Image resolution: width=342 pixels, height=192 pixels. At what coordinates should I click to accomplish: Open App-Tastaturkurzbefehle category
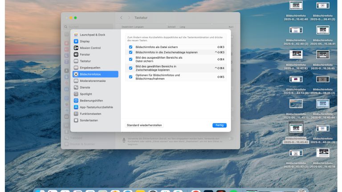pos(96,107)
